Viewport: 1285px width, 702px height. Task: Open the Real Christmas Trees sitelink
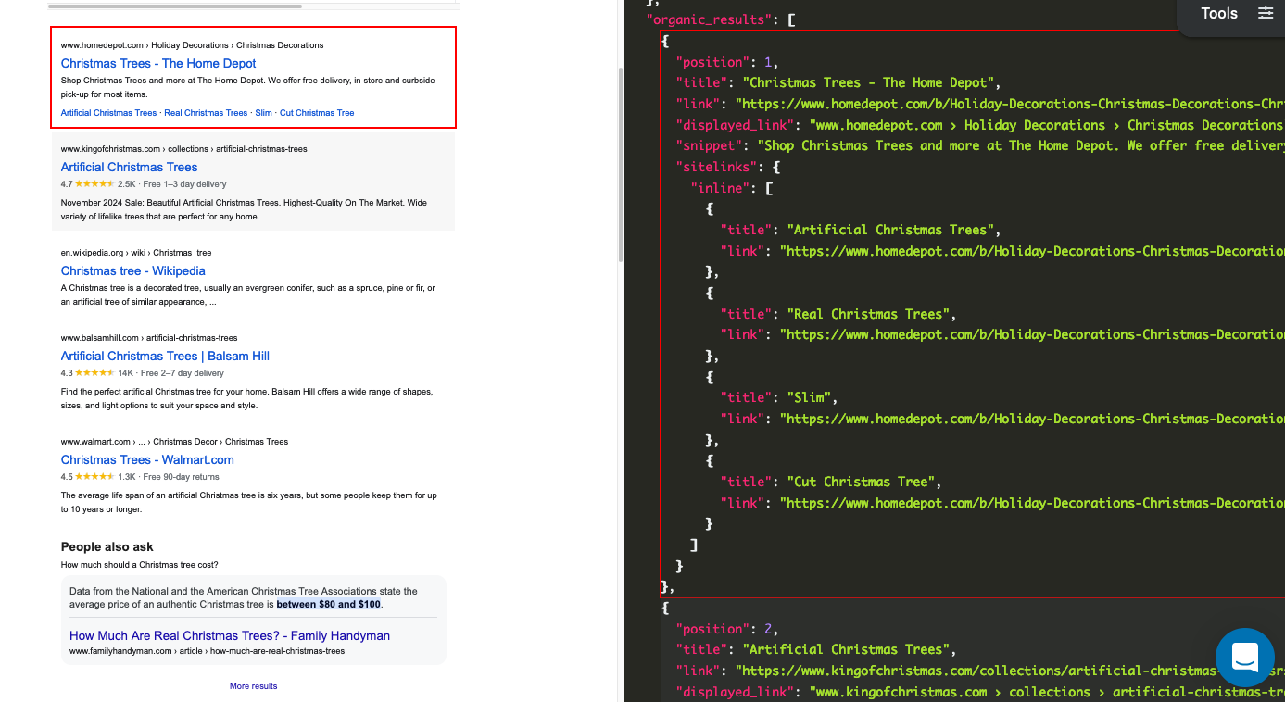click(x=206, y=113)
